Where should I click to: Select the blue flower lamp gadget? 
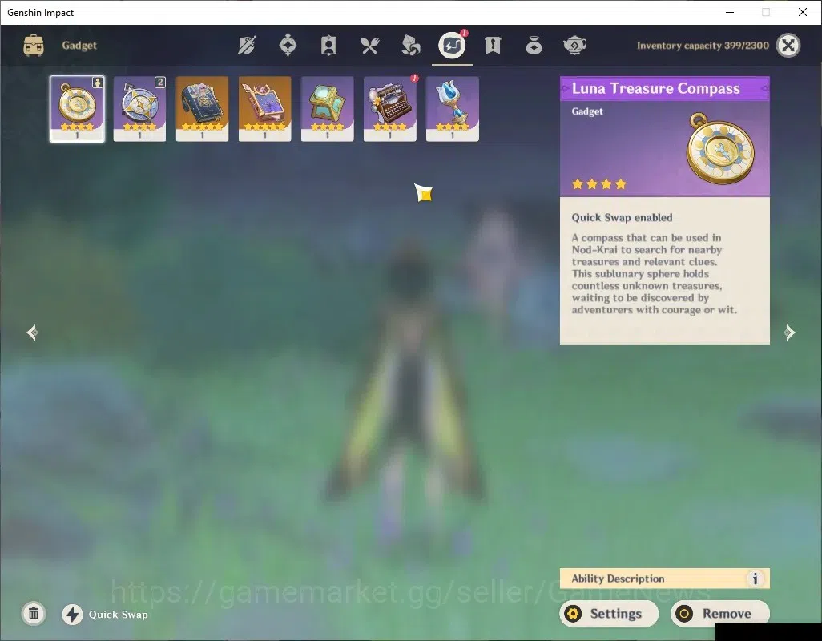pos(453,108)
